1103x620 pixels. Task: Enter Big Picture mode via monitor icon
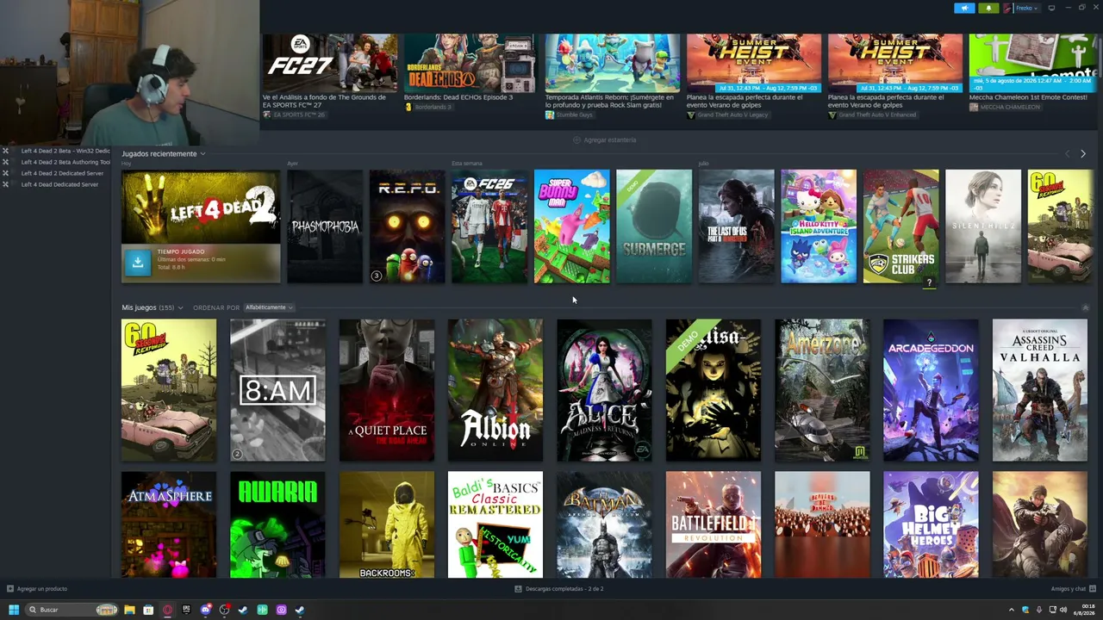[1051, 8]
